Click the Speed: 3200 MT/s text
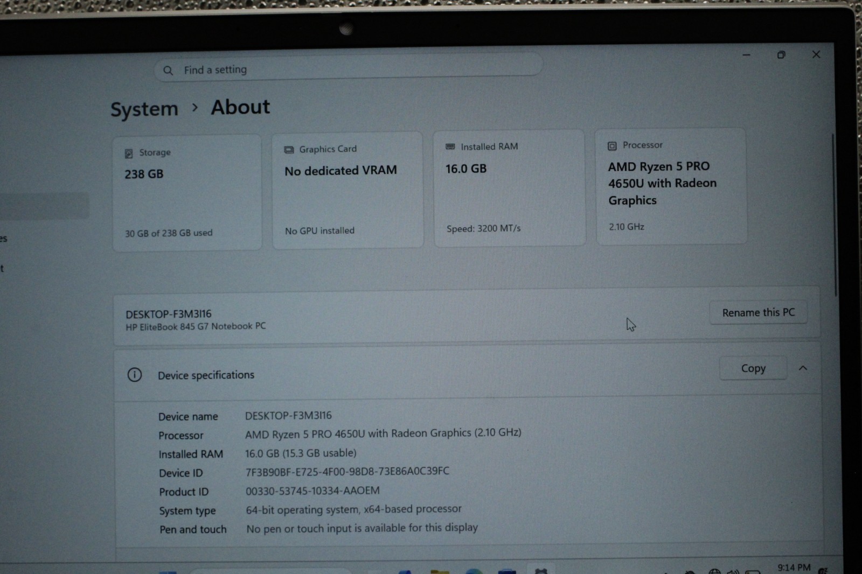The width and height of the screenshot is (862, 574). [x=483, y=228]
